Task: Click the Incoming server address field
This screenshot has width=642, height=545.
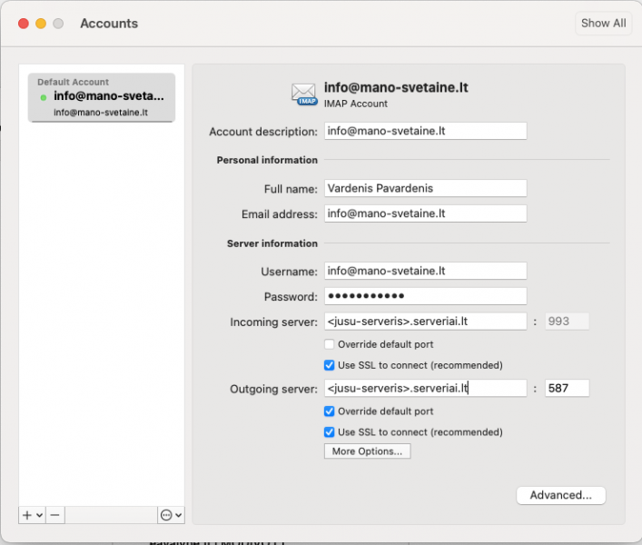Action: click(x=425, y=321)
